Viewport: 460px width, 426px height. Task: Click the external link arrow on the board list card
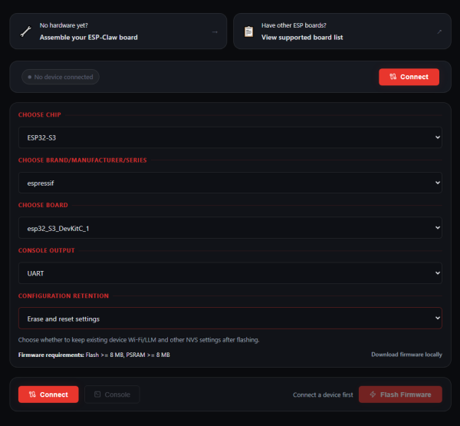click(439, 31)
